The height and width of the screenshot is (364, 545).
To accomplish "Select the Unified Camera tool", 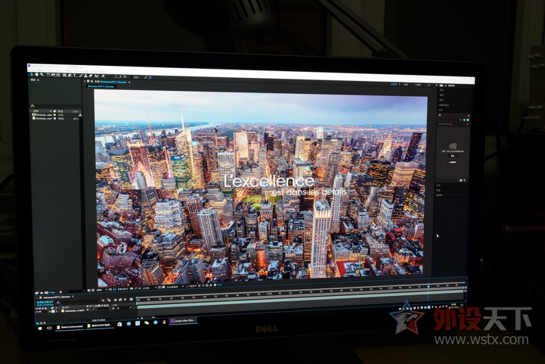I will point(53,75).
